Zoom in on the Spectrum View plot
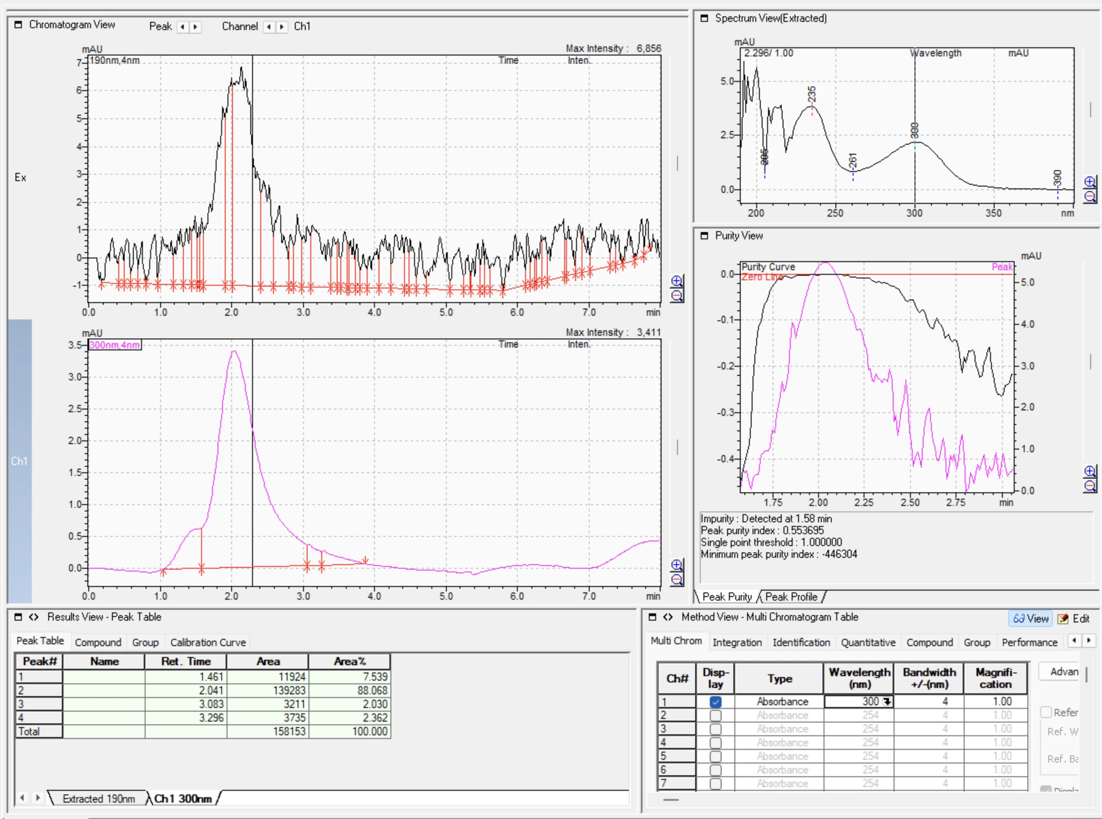The width and height of the screenshot is (1102, 819). 1090,182
